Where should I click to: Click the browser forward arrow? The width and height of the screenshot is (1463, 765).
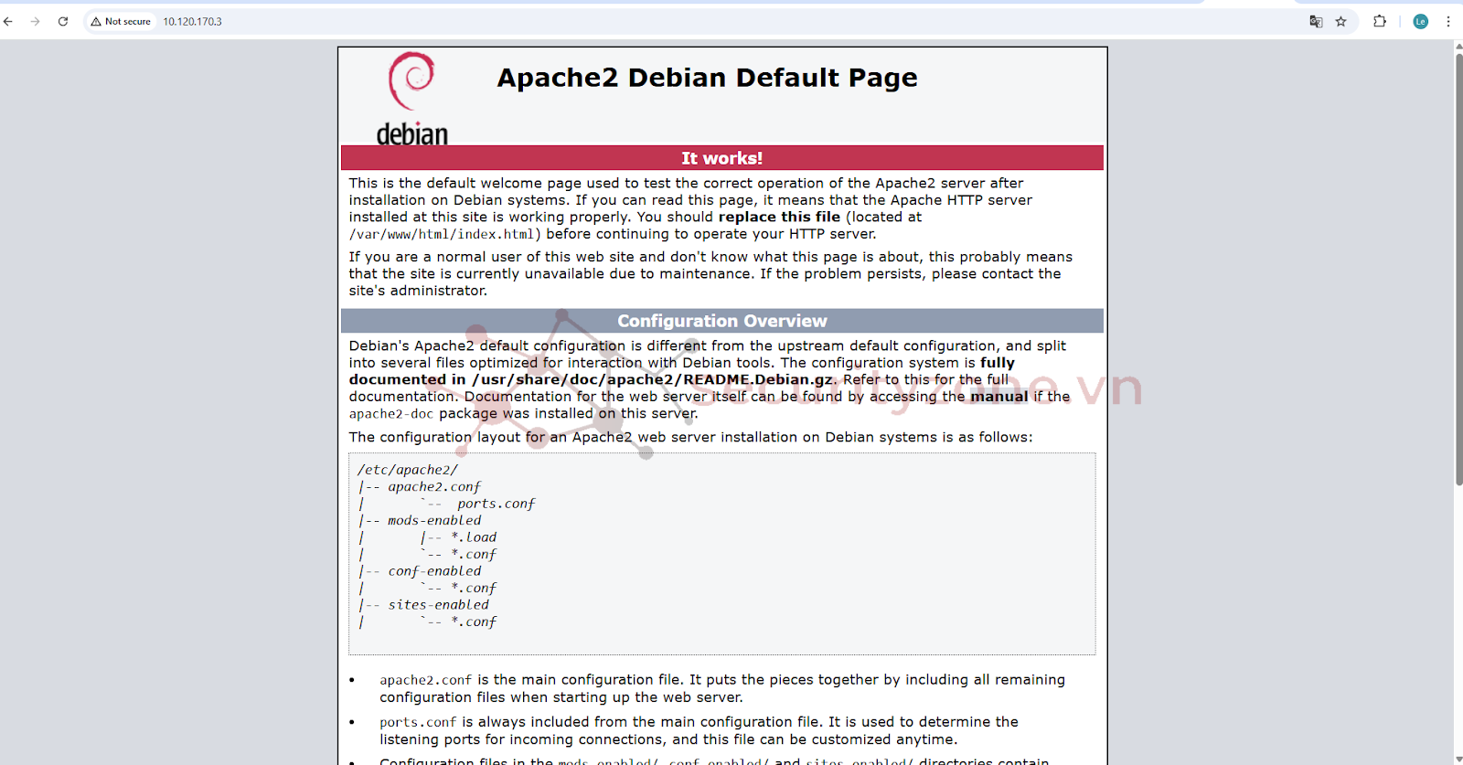pos(35,21)
